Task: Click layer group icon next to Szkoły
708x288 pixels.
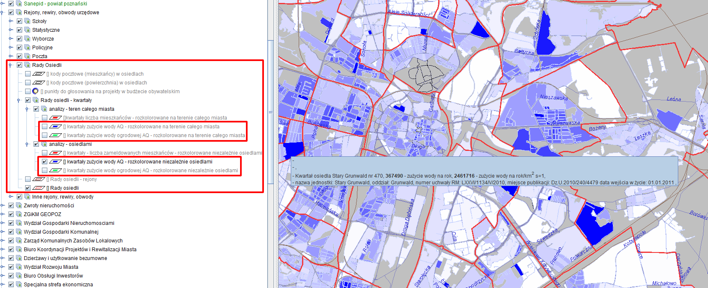Action: [27, 21]
